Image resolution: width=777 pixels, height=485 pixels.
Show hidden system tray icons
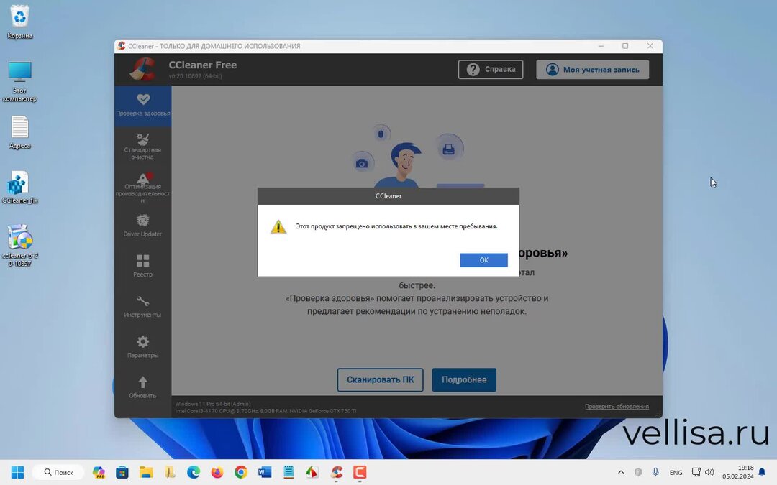[x=620, y=472]
